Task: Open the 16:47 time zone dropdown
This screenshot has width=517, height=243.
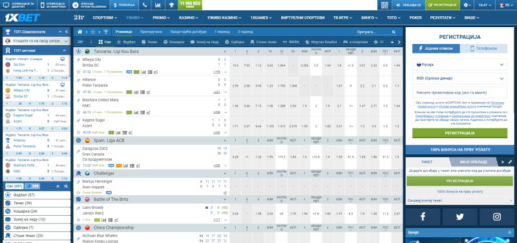Action: pyautogui.click(x=485, y=5)
